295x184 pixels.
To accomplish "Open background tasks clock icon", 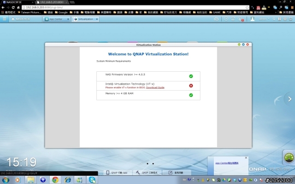I will (226, 19).
